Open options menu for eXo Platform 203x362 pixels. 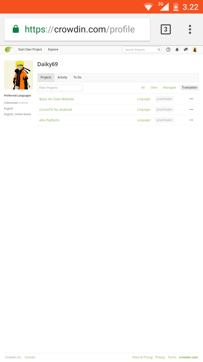(x=191, y=120)
